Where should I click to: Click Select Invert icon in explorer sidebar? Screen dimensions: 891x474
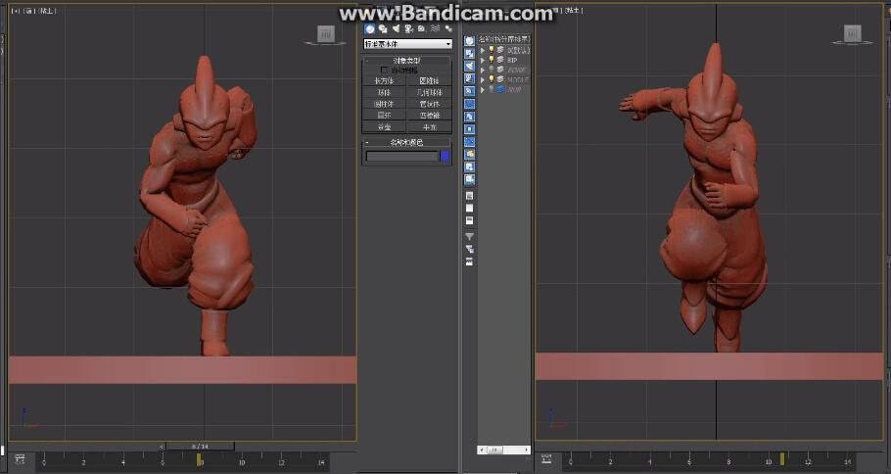(x=469, y=220)
